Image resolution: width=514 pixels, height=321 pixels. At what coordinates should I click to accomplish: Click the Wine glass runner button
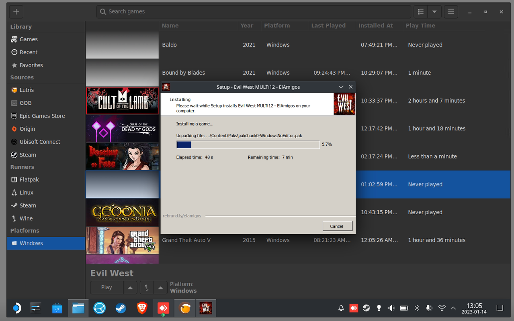(147, 287)
